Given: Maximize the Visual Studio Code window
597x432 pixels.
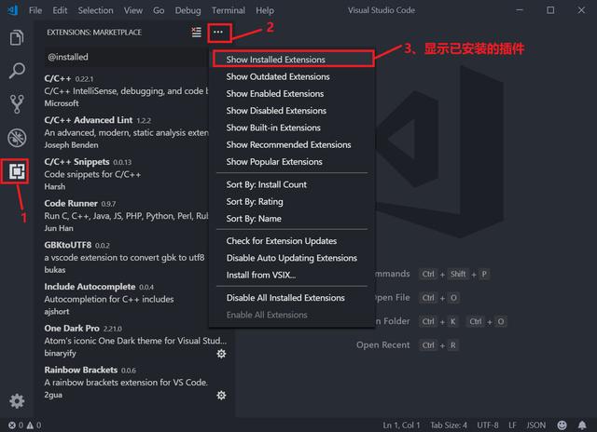Looking at the screenshot, I should pyautogui.click(x=550, y=10).
